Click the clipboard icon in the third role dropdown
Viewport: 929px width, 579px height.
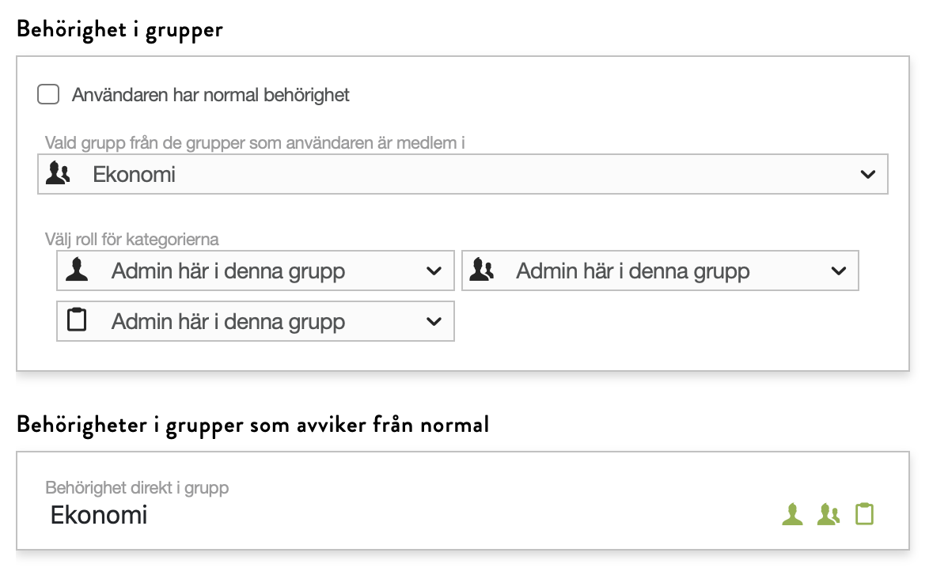[x=77, y=321]
